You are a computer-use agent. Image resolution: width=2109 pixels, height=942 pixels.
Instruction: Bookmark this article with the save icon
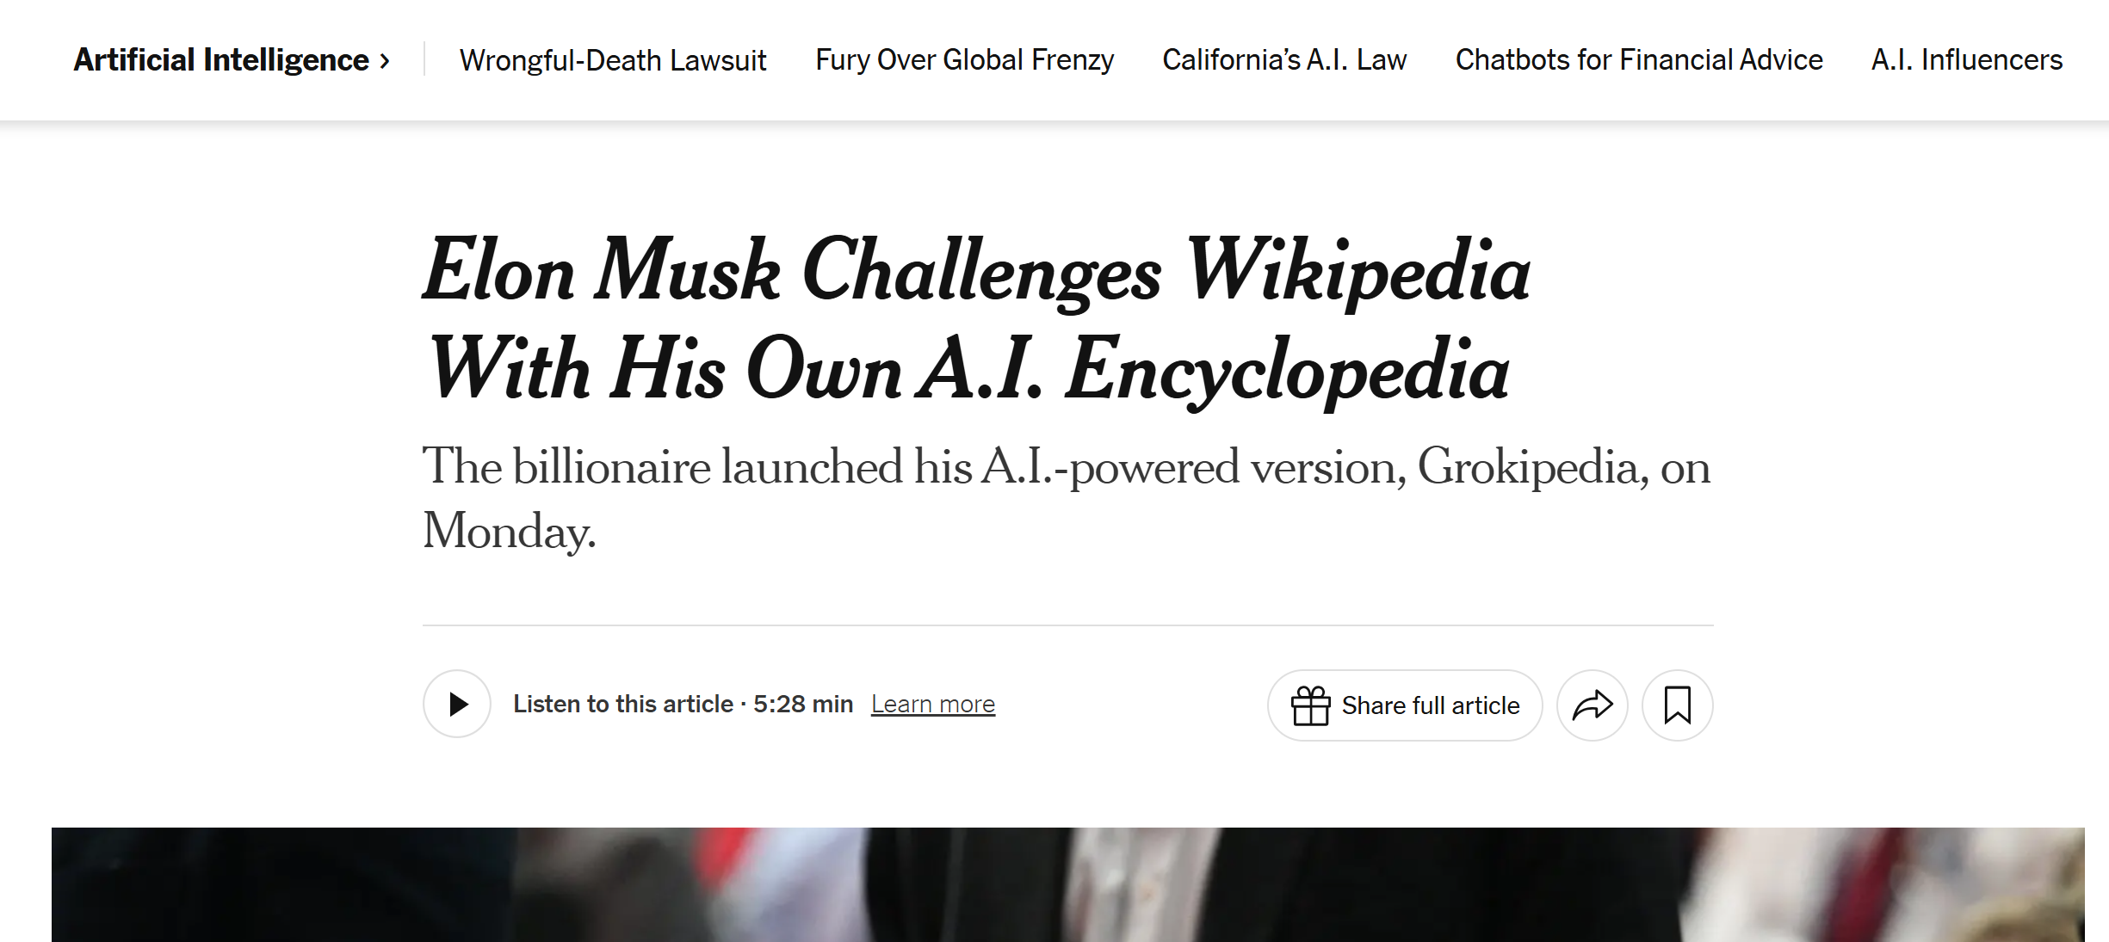1677,705
